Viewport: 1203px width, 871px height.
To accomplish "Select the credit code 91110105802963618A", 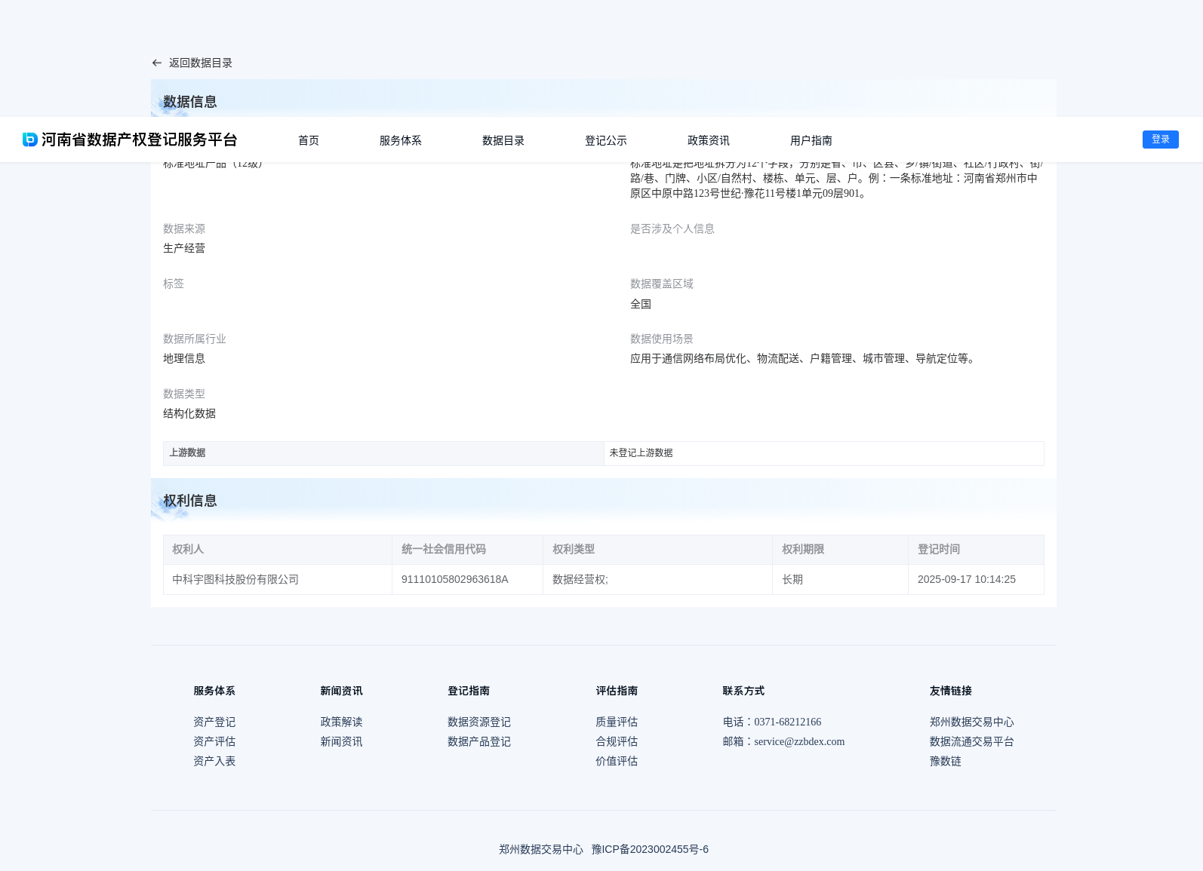I will pyautogui.click(x=468, y=580).
